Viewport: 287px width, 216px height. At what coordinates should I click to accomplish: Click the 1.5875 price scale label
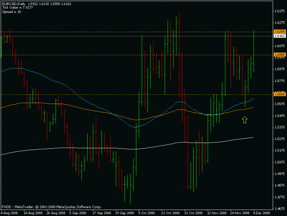tap(280, 69)
